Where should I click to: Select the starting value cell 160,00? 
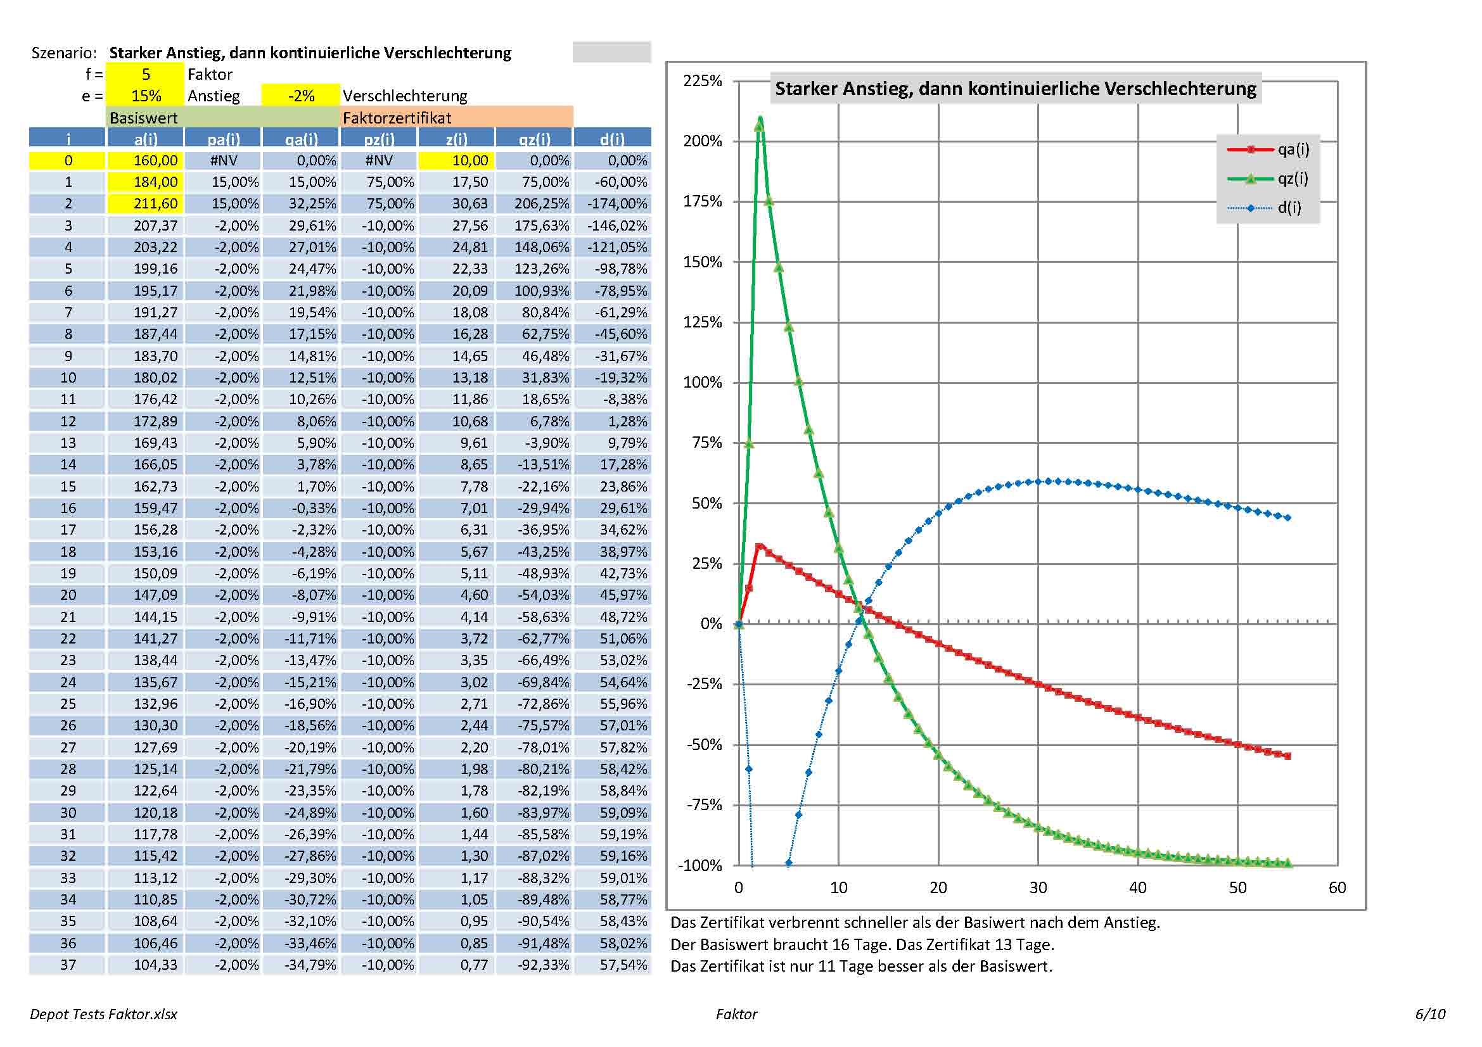click(145, 161)
